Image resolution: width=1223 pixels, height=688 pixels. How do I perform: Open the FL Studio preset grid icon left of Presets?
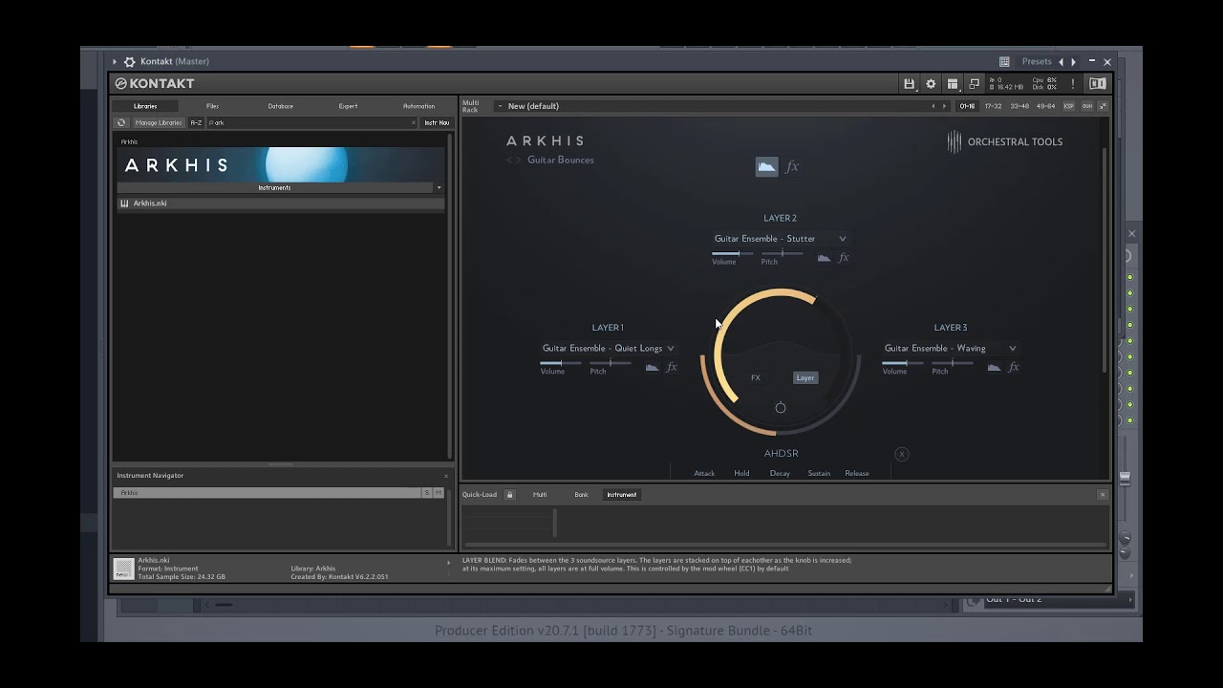tap(1004, 62)
